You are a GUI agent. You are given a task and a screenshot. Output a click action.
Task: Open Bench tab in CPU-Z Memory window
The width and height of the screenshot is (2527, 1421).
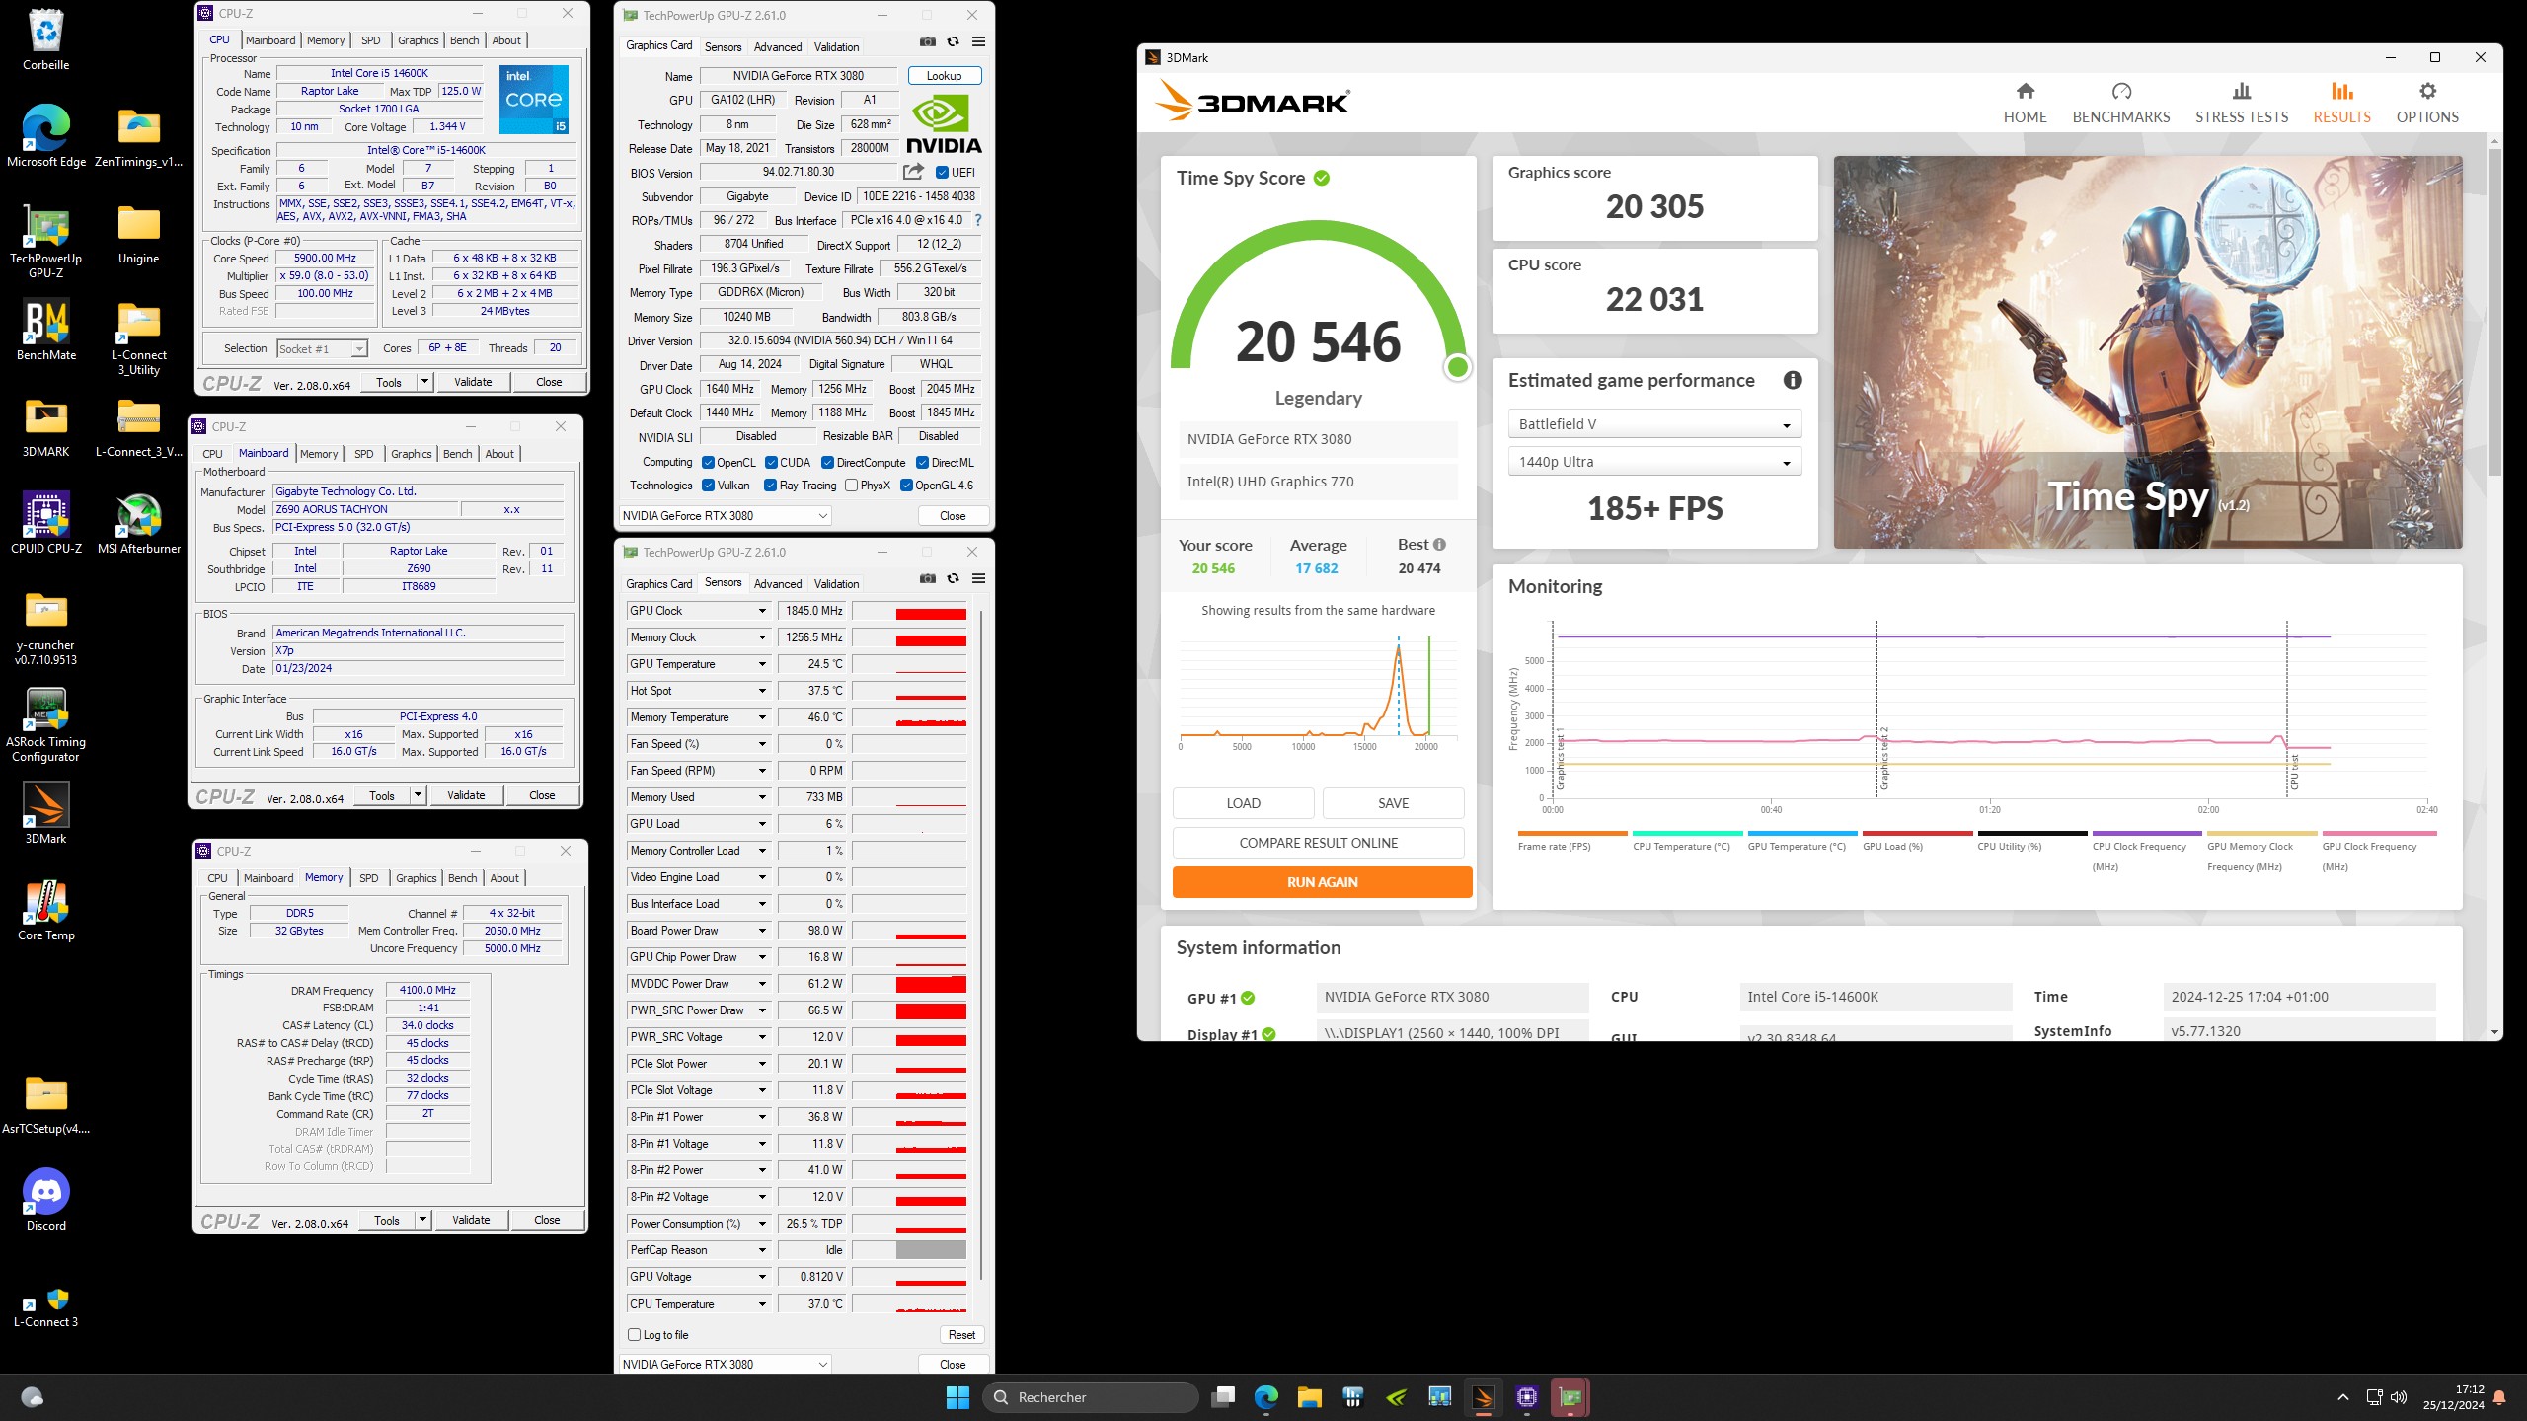click(x=462, y=878)
